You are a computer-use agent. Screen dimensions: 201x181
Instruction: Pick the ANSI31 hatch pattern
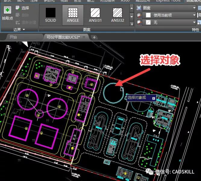pyautogui.click(x=95, y=15)
